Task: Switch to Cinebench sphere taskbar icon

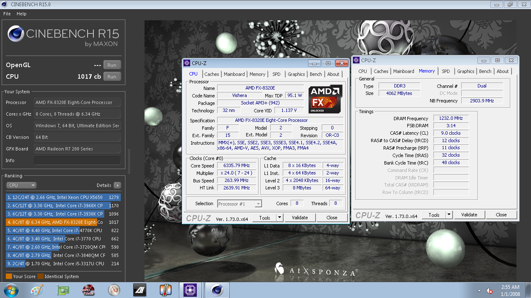Action: point(217,290)
